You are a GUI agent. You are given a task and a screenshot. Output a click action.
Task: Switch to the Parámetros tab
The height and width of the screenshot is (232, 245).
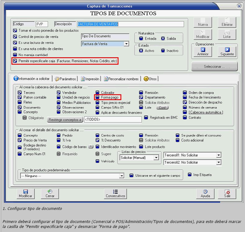(65, 79)
